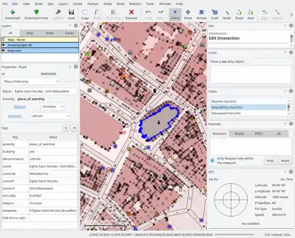Click the Name input field

click(x=45, y=92)
